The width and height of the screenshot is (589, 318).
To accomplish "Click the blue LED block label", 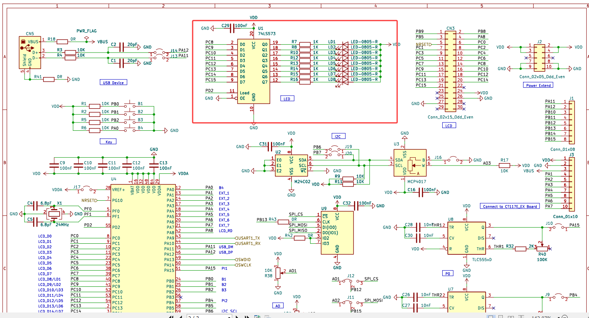I will click(x=287, y=98).
